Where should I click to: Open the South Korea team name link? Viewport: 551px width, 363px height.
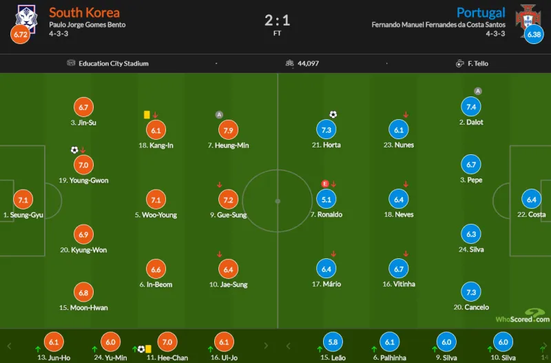point(84,12)
